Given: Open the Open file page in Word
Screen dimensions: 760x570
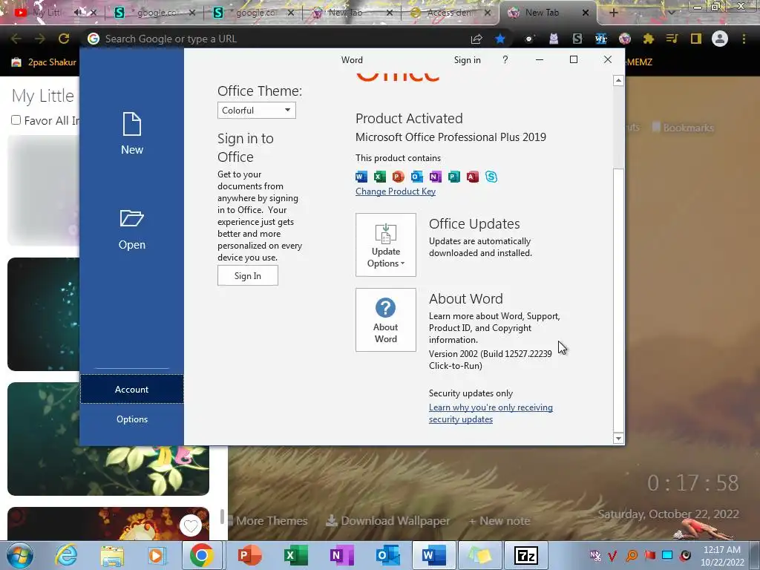Looking at the screenshot, I should [132, 230].
